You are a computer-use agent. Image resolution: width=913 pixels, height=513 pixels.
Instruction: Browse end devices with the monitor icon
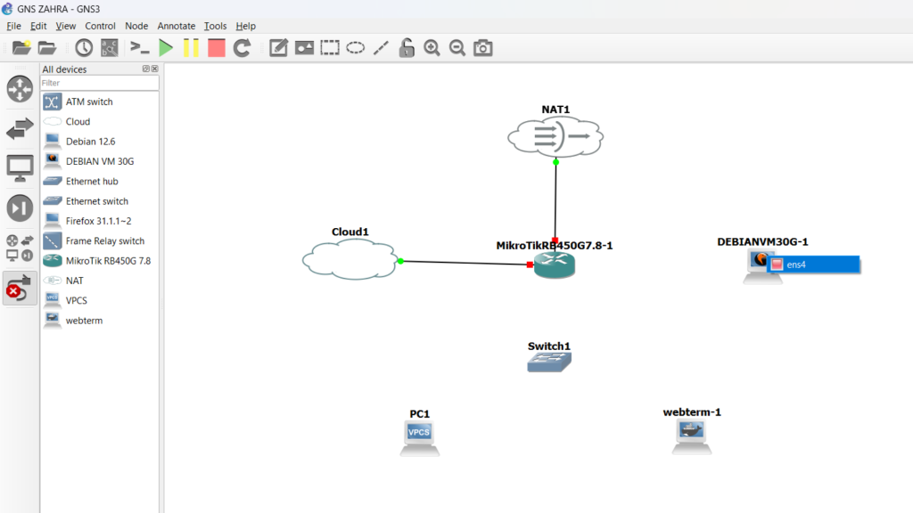click(x=20, y=167)
